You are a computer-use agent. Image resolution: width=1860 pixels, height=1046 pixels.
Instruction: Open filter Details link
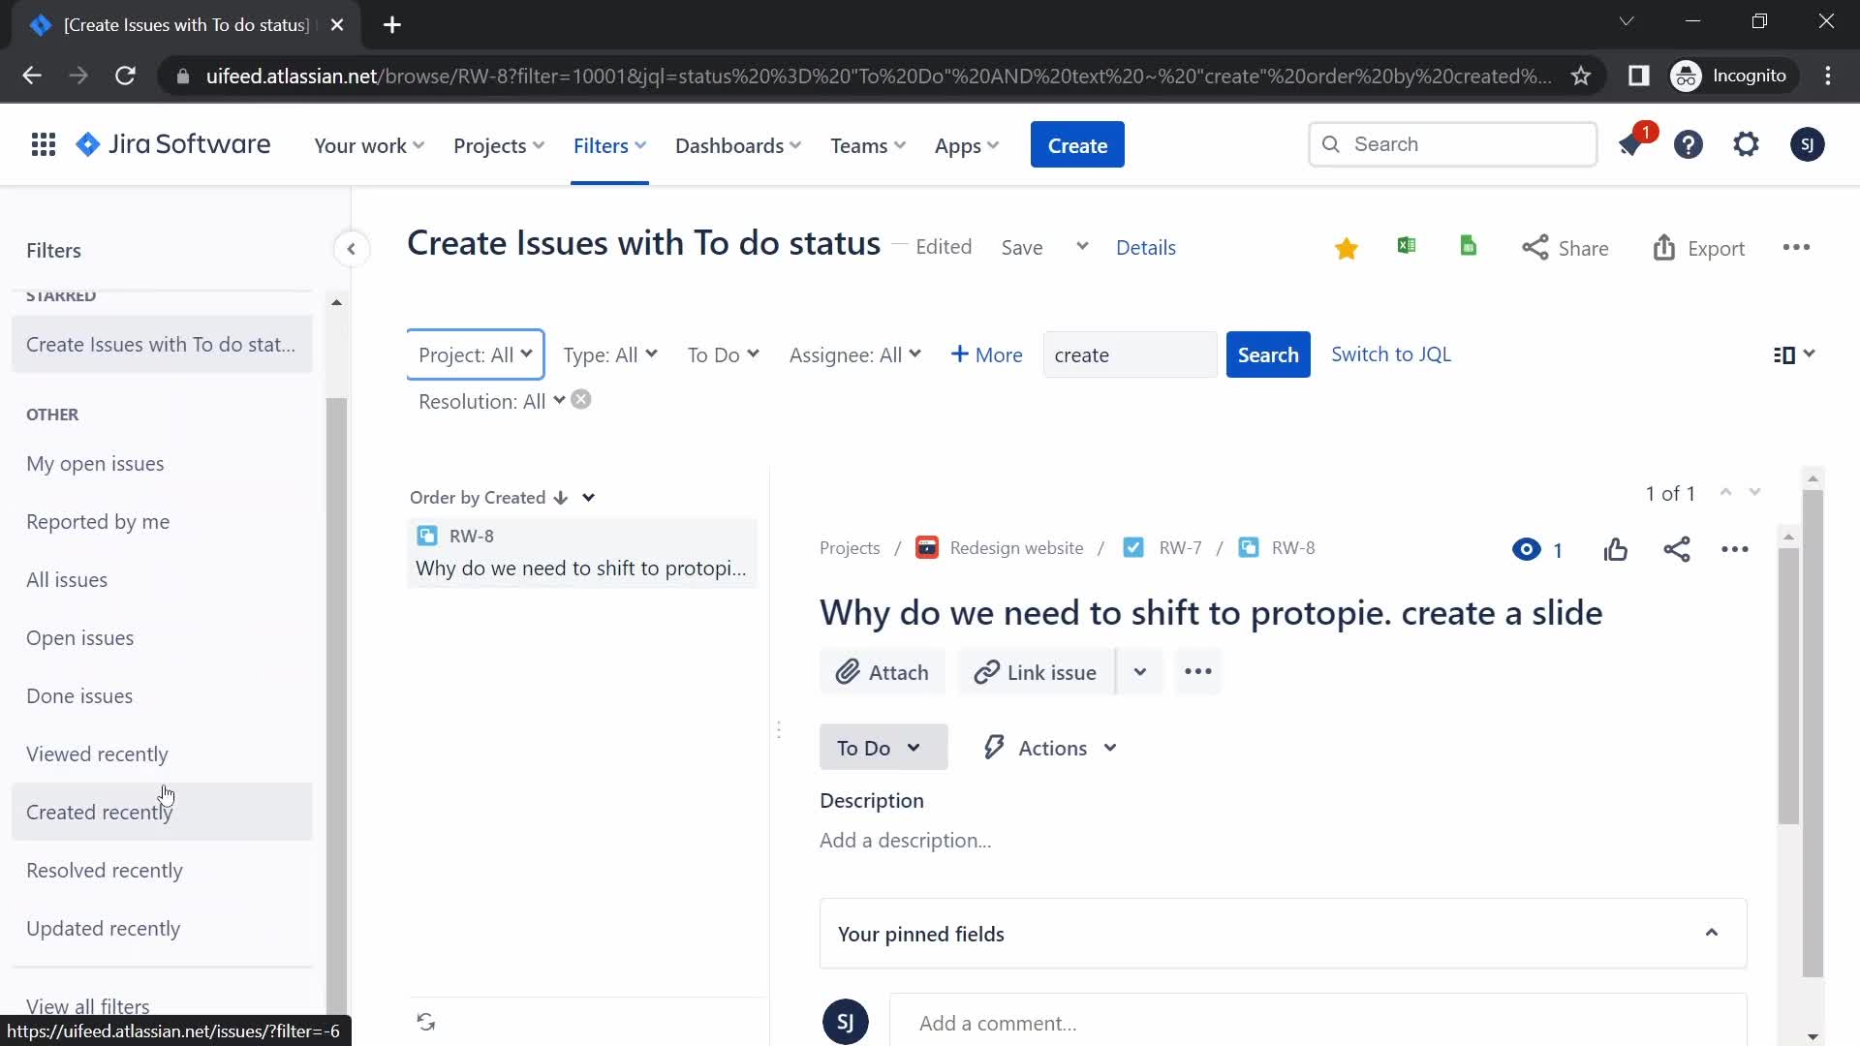[1145, 248]
